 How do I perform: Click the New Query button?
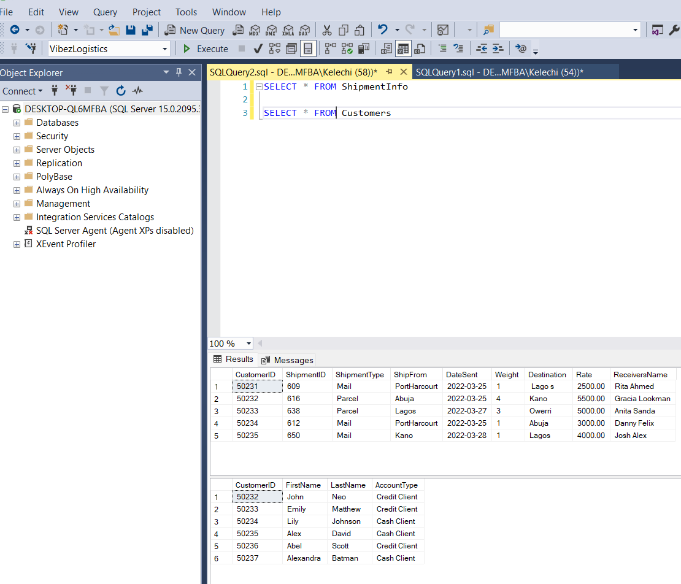tap(194, 29)
